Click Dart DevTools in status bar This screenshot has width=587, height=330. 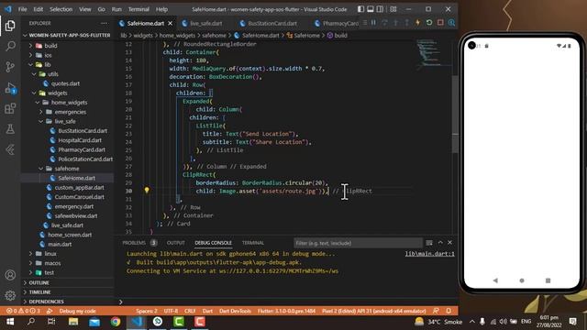click(235, 311)
